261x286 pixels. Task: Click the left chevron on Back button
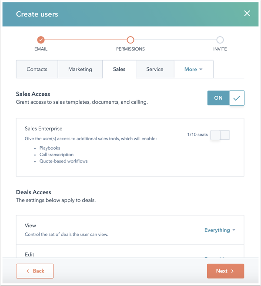point(28,271)
